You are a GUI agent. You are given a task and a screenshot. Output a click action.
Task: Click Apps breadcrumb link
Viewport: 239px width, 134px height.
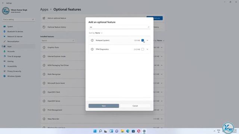[44, 9]
